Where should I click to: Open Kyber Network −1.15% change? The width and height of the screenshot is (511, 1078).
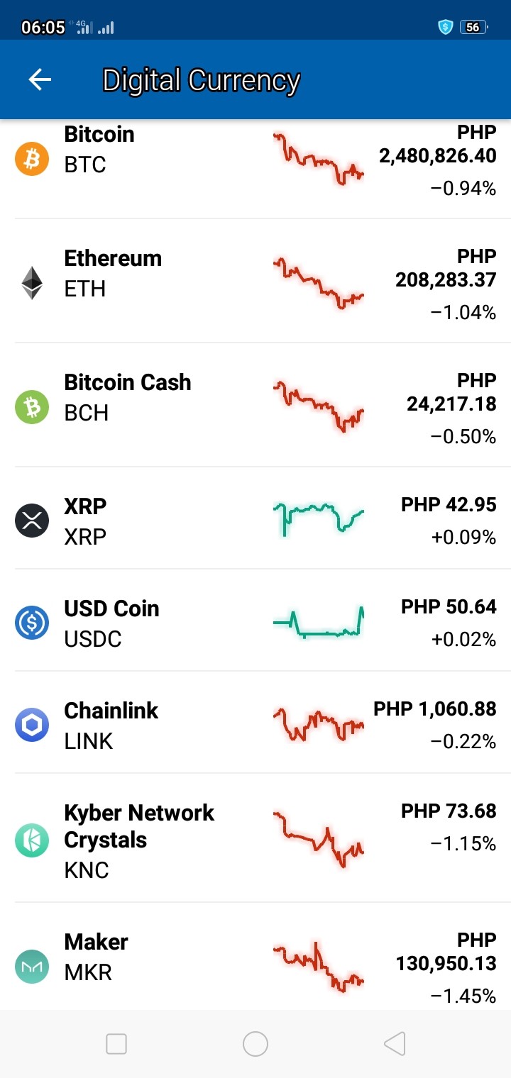[463, 843]
